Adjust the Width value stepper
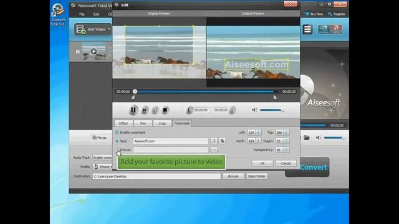The width and height of the screenshot is (399, 224). (258, 141)
